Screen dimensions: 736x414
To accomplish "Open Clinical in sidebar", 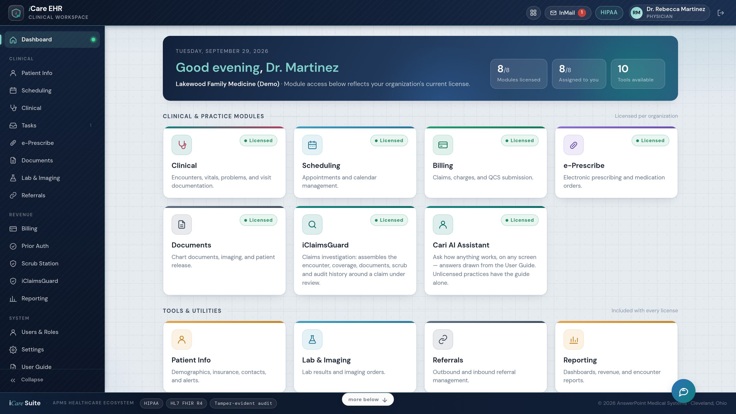I will [x=52, y=108].
